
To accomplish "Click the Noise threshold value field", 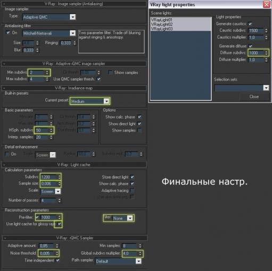I will click(x=47, y=253).
